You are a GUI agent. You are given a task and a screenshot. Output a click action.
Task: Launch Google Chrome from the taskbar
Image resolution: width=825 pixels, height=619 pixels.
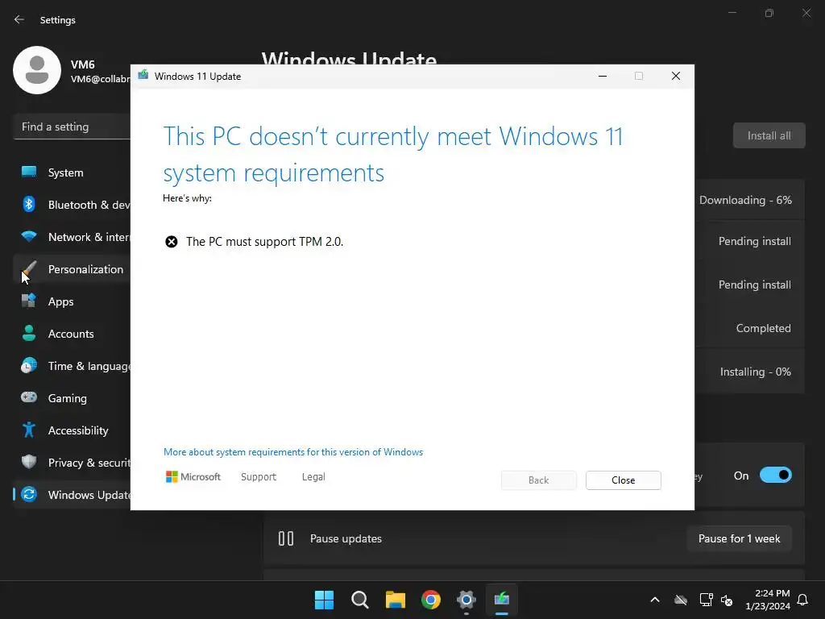click(x=431, y=600)
